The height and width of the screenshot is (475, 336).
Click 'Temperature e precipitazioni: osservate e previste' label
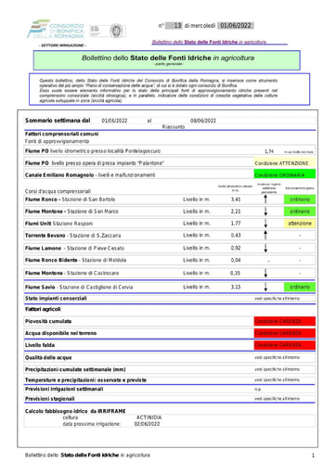coord(85,380)
